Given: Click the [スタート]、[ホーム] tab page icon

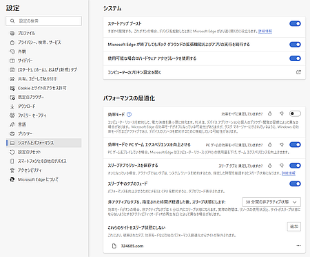Looking at the screenshot, I should [x=12, y=70].
